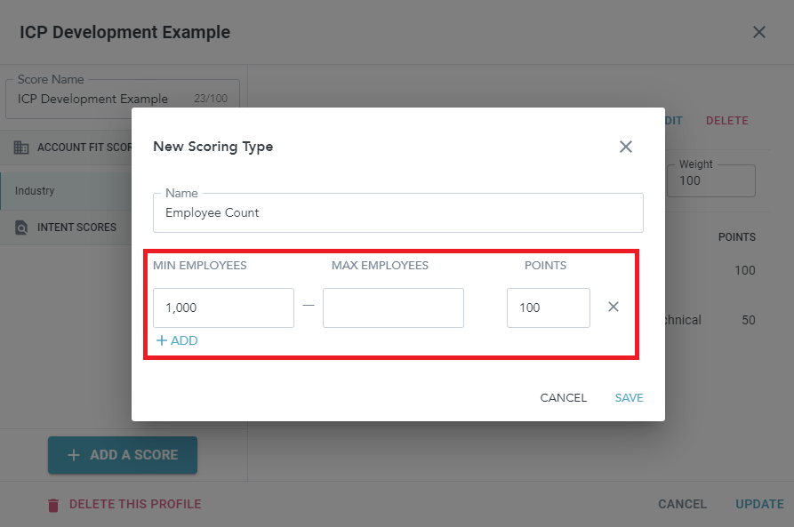Close the New Scoring Type dialog

626,147
